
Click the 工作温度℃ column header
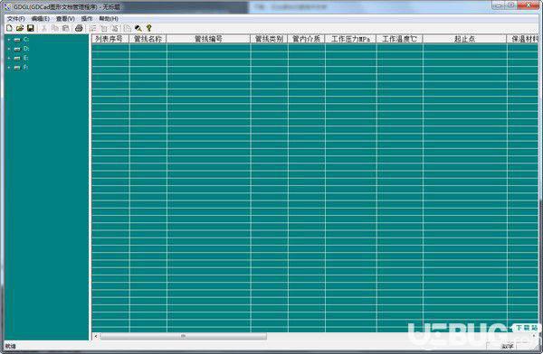click(400, 39)
